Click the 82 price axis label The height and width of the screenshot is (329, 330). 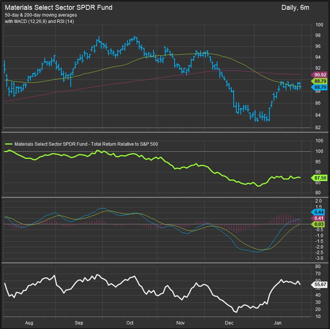point(318,128)
